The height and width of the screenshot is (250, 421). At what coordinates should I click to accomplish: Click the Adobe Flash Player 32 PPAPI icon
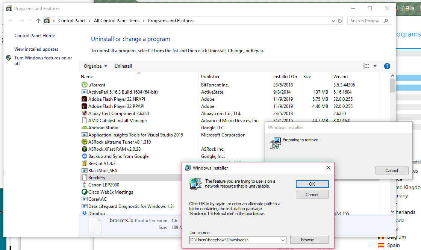pyautogui.click(x=84, y=106)
